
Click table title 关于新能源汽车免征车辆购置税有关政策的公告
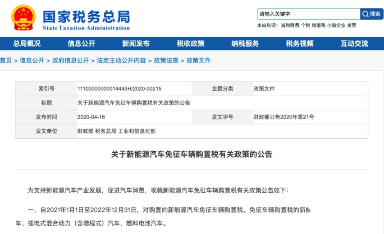coord(134,103)
